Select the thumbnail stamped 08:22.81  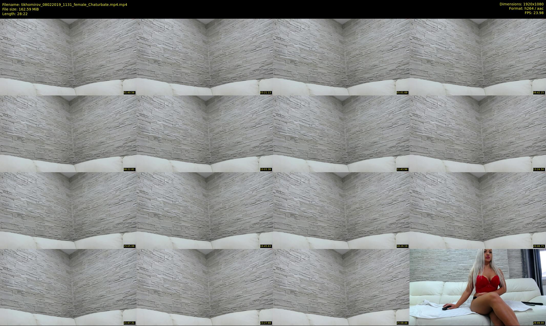pos(68,134)
